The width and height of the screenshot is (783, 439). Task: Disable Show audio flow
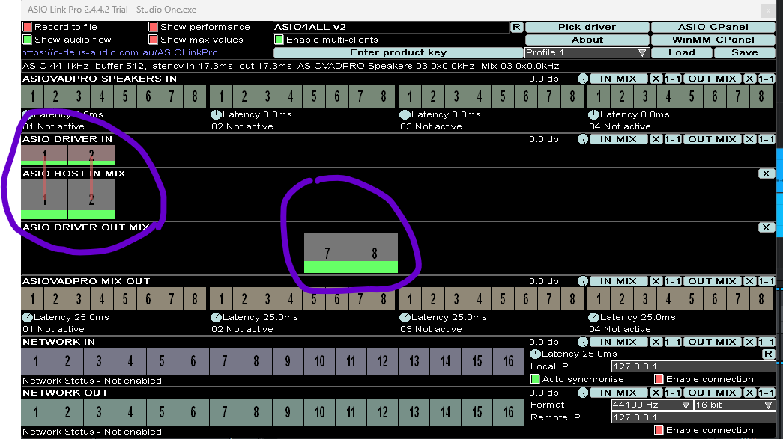point(28,40)
